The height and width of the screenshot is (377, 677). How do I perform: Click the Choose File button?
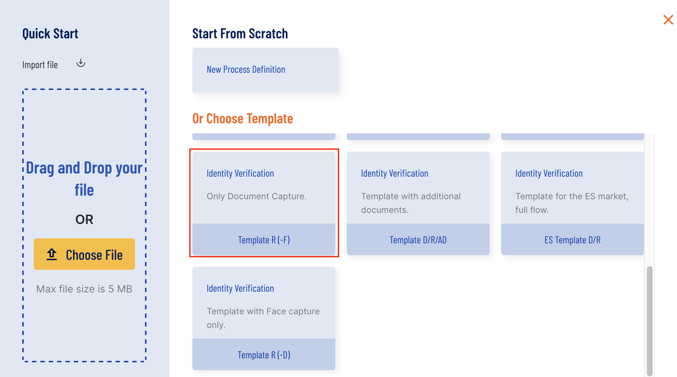pyautogui.click(x=84, y=254)
